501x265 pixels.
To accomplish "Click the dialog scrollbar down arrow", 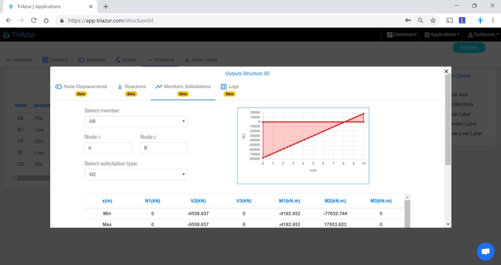I will [448, 224].
